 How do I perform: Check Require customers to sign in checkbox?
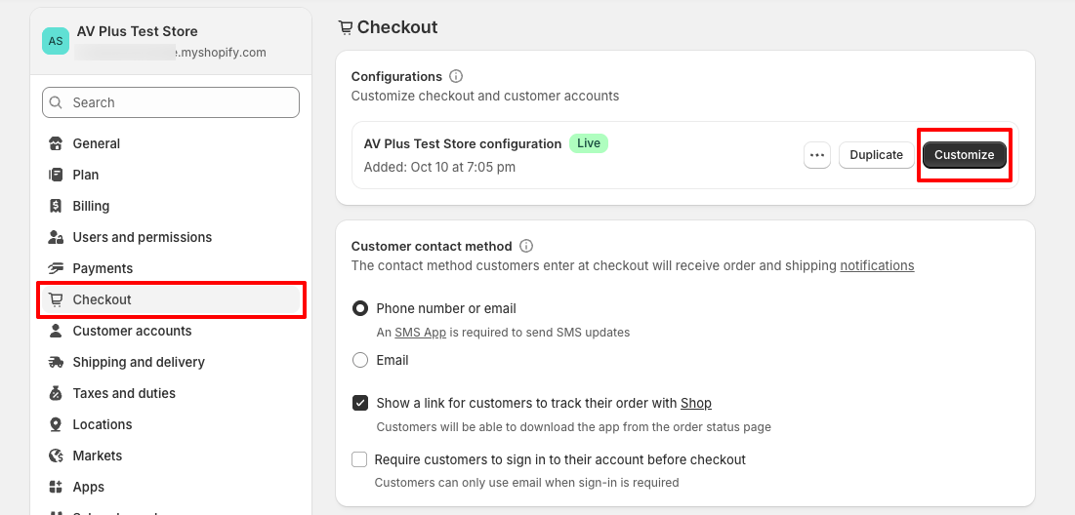pyautogui.click(x=359, y=459)
